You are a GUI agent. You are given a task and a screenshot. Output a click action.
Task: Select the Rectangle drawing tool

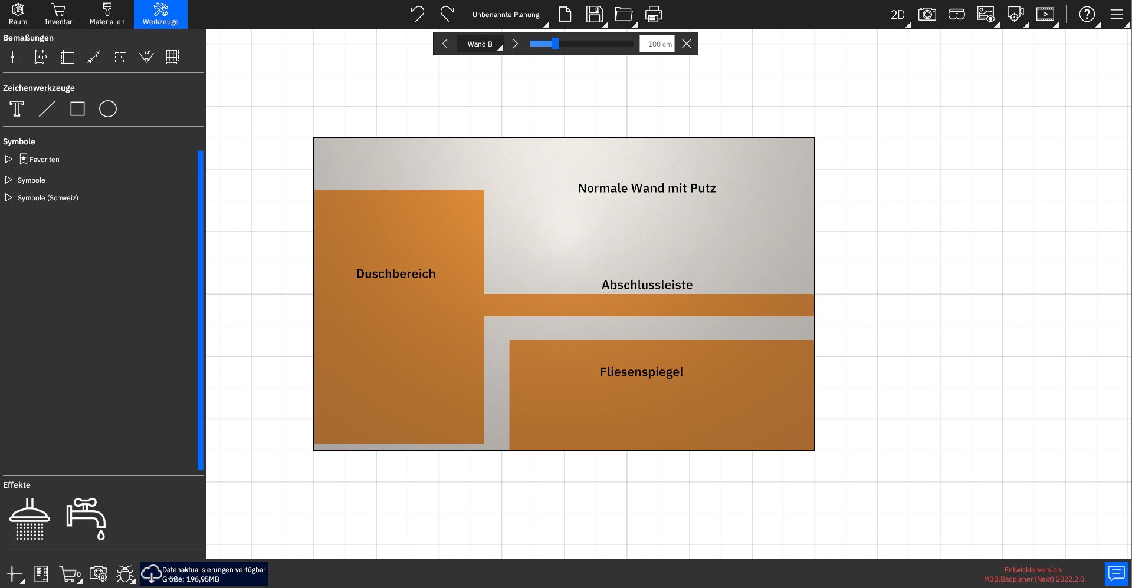point(77,109)
